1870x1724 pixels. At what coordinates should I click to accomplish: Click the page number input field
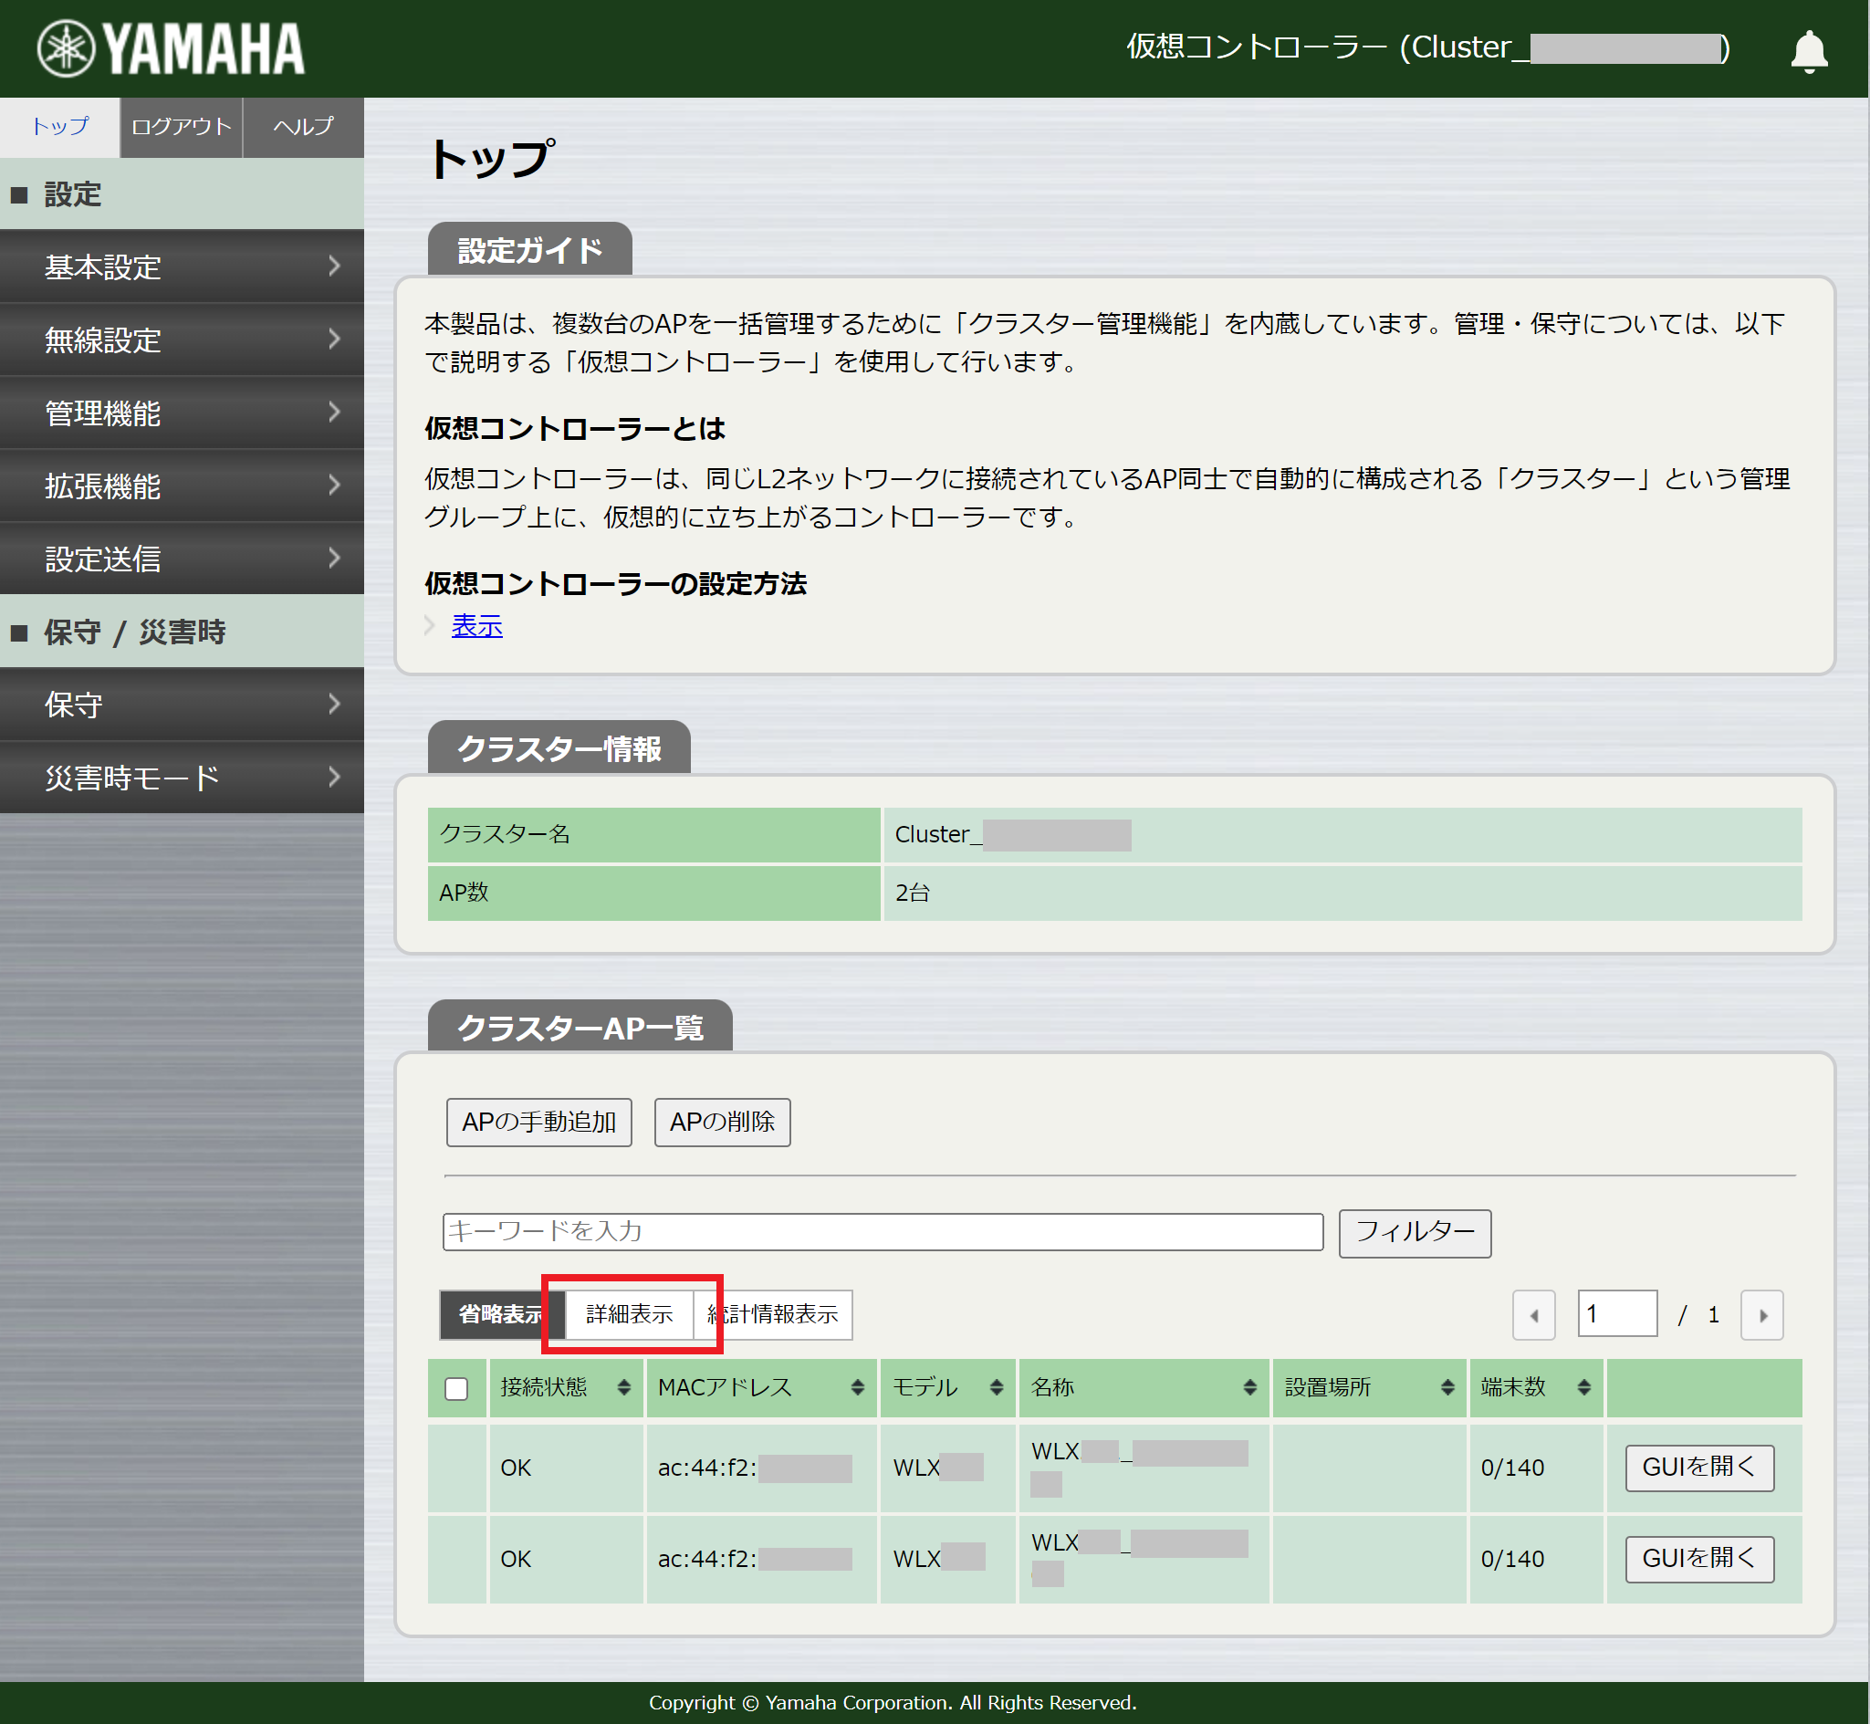(1616, 1313)
